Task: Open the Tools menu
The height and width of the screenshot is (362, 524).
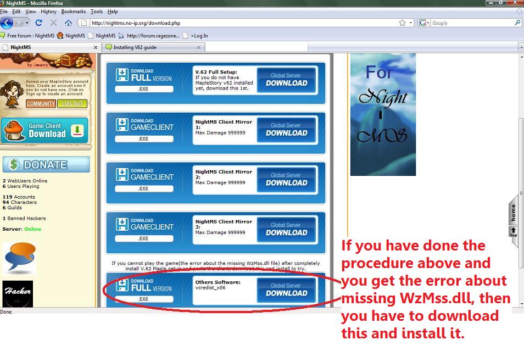Action: point(97,12)
